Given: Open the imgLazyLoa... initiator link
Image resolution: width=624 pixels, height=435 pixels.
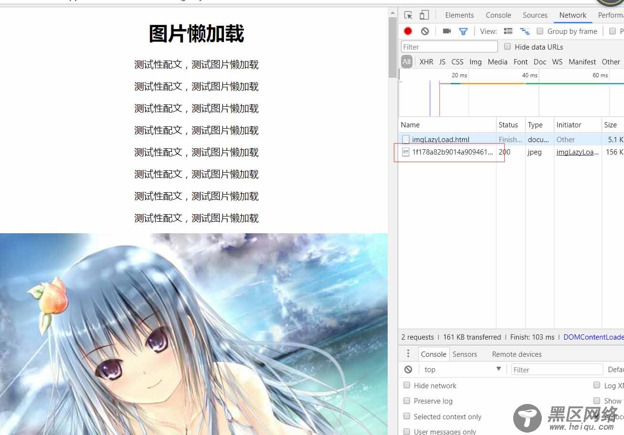Looking at the screenshot, I should tap(577, 152).
